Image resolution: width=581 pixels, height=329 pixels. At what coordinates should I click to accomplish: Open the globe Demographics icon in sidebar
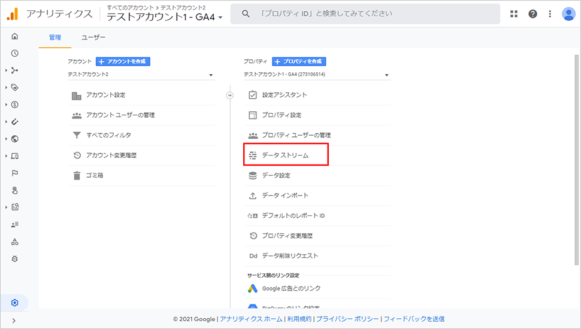(x=15, y=139)
